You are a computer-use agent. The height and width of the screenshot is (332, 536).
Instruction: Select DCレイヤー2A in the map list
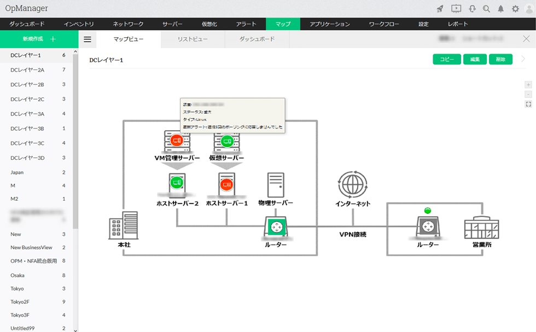pos(36,70)
